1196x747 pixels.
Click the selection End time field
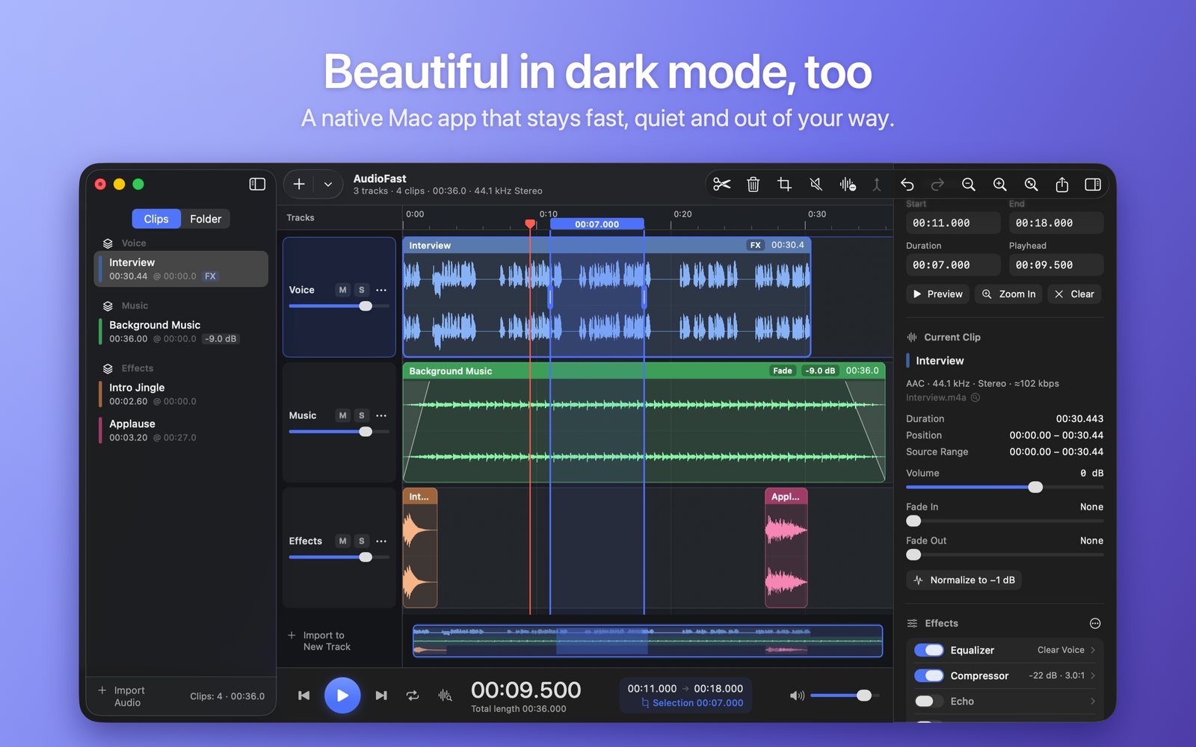coord(1056,223)
